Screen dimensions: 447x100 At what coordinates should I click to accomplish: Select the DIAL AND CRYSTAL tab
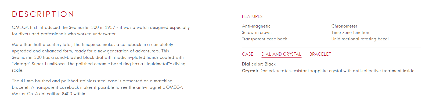tap(281, 54)
